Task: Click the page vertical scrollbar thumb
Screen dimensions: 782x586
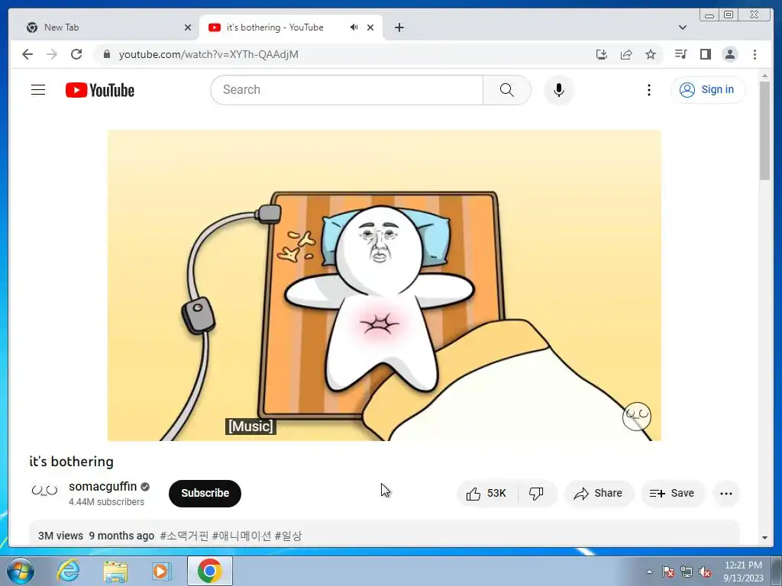Action: pyautogui.click(x=764, y=130)
